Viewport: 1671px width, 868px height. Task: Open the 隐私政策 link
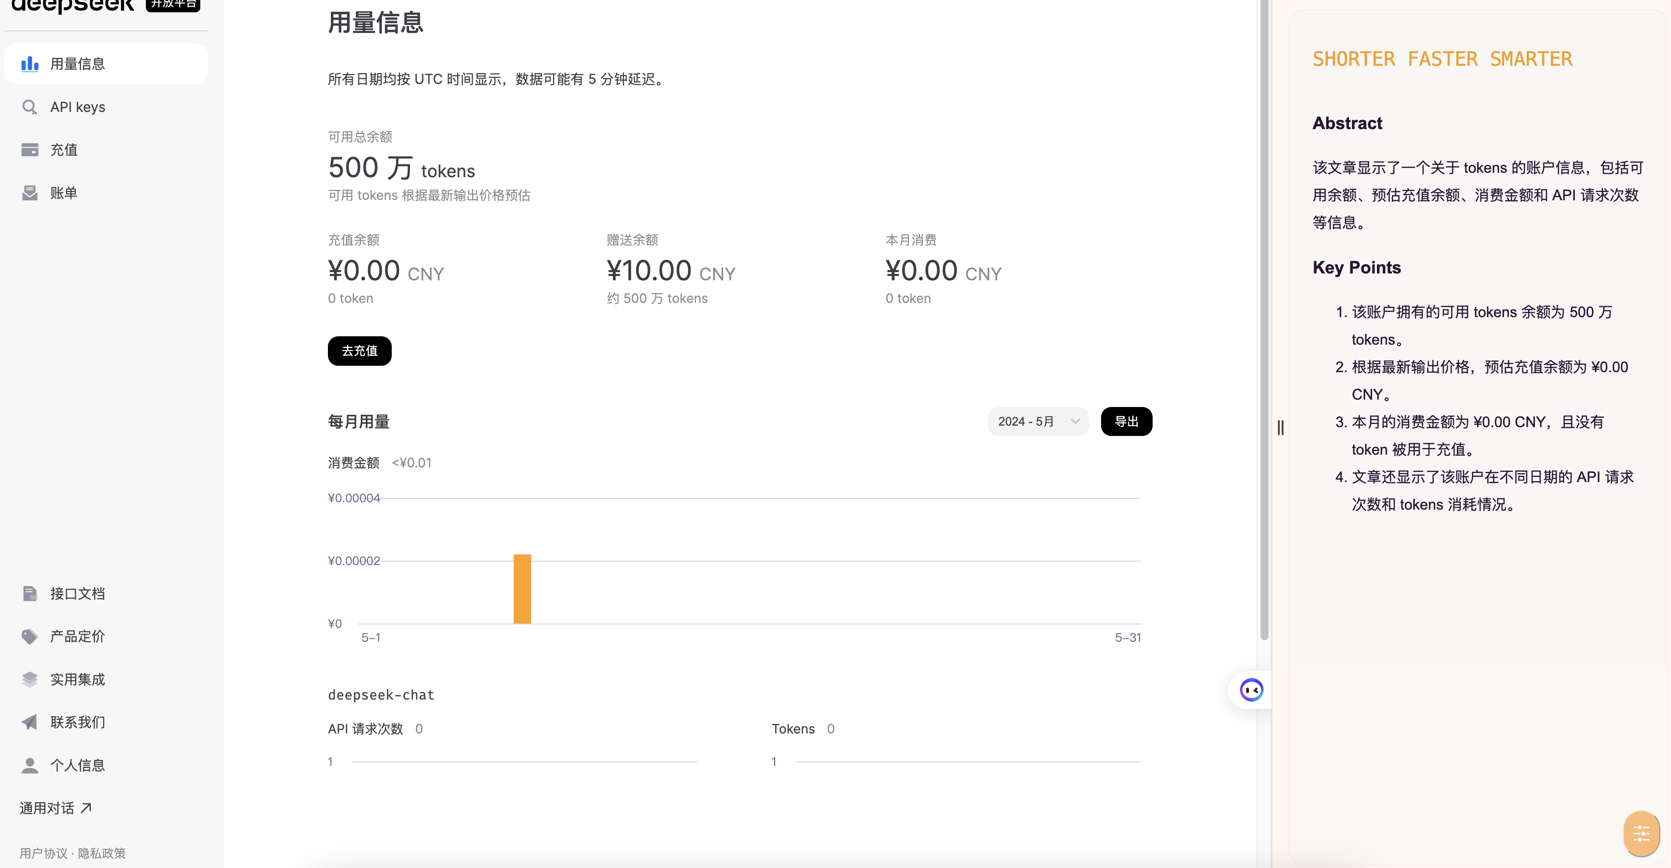click(x=102, y=853)
